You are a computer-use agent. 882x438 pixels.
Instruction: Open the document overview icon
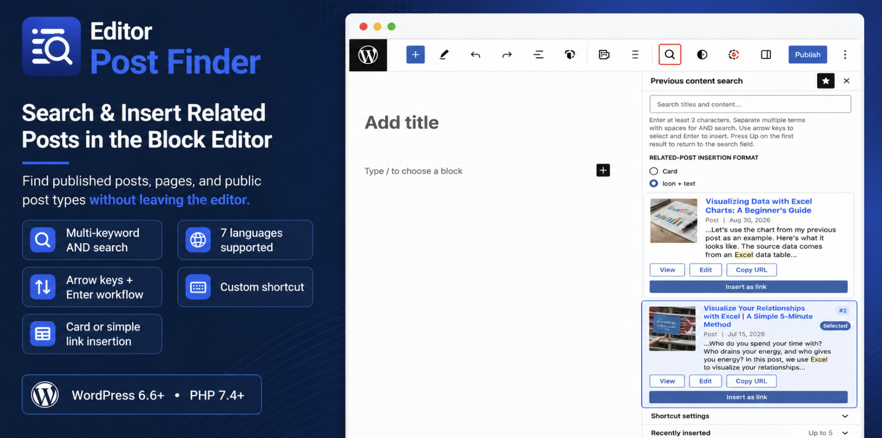coord(538,55)
